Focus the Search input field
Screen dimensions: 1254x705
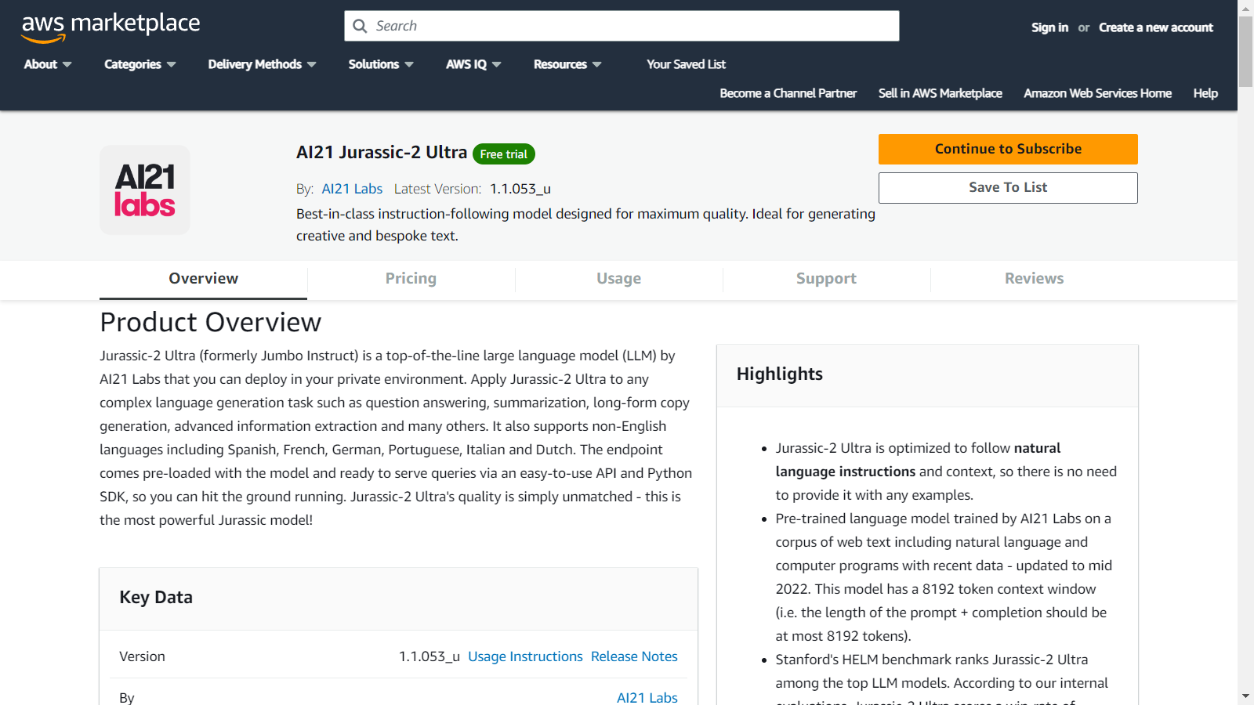click(x=627, y=26)
